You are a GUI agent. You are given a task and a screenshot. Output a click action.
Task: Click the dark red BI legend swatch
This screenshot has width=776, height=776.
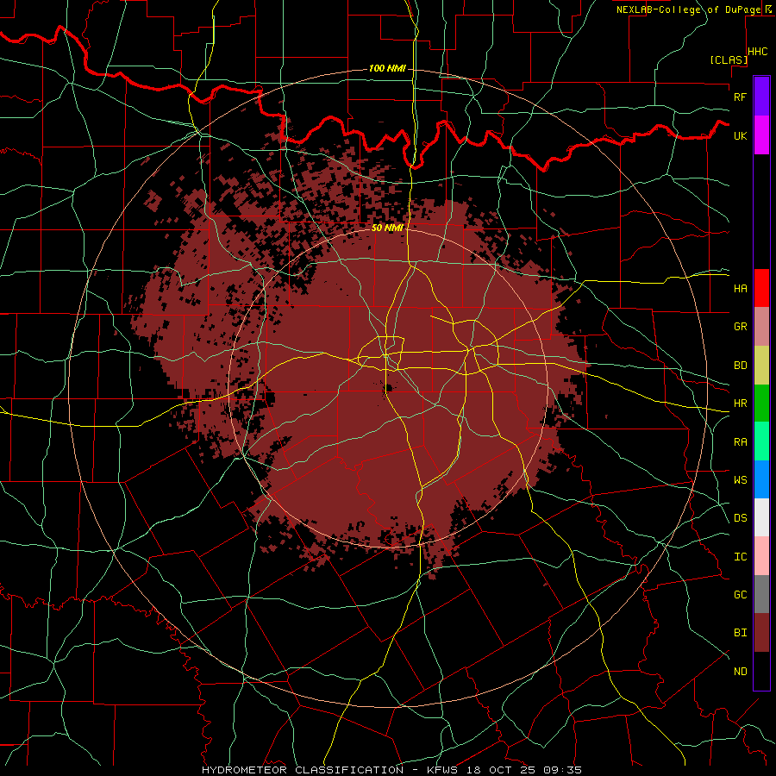(x=761, y=633)
